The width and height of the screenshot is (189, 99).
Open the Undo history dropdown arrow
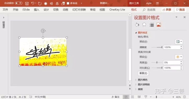click(x=36, y=3)
